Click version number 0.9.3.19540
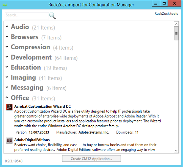183x167 pixels. 14,161
